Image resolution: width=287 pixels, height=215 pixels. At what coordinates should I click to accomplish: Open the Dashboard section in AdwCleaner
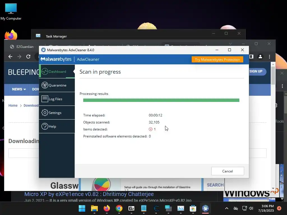(x=57, y=71)
